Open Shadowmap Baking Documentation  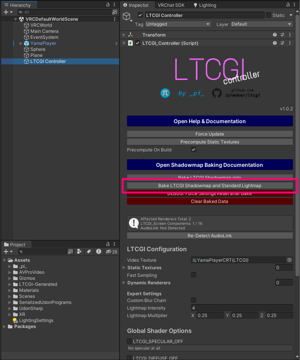[x=210, y=165]
